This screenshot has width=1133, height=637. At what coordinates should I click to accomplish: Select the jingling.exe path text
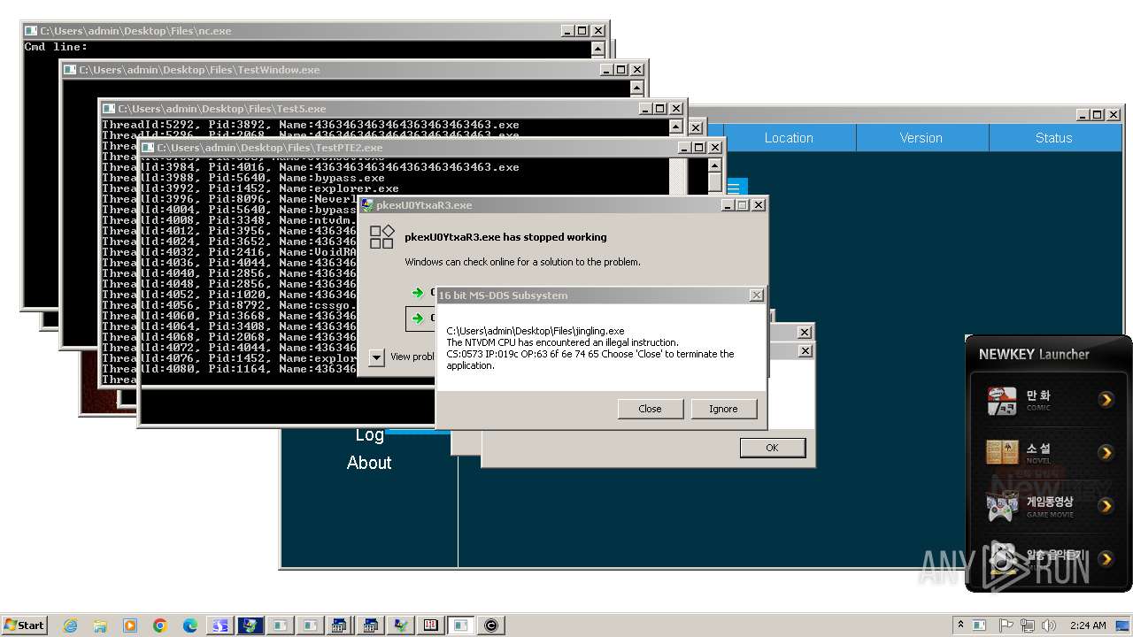(x=536, y=331)
